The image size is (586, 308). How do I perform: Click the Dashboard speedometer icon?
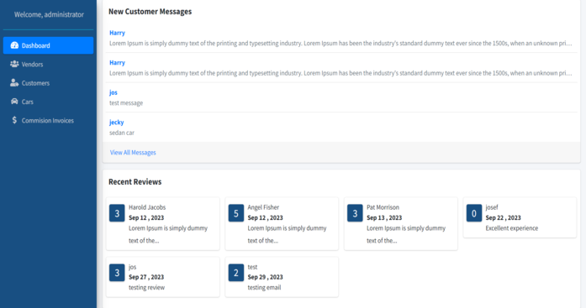(14, 45)
